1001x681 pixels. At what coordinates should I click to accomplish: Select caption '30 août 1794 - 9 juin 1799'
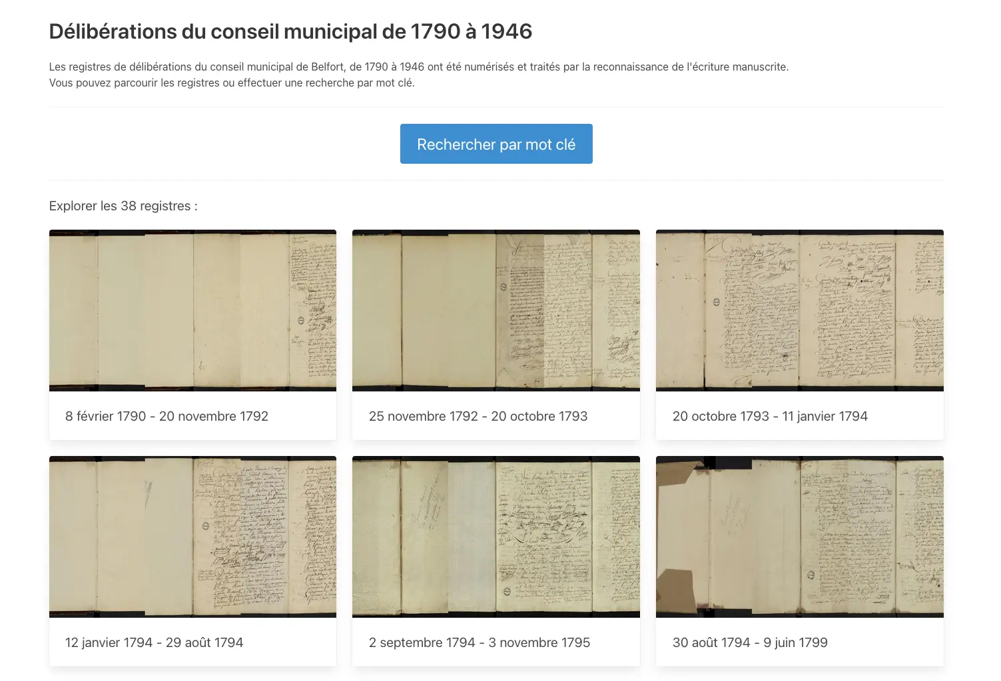pyautogui.click(x=750, y=642)
